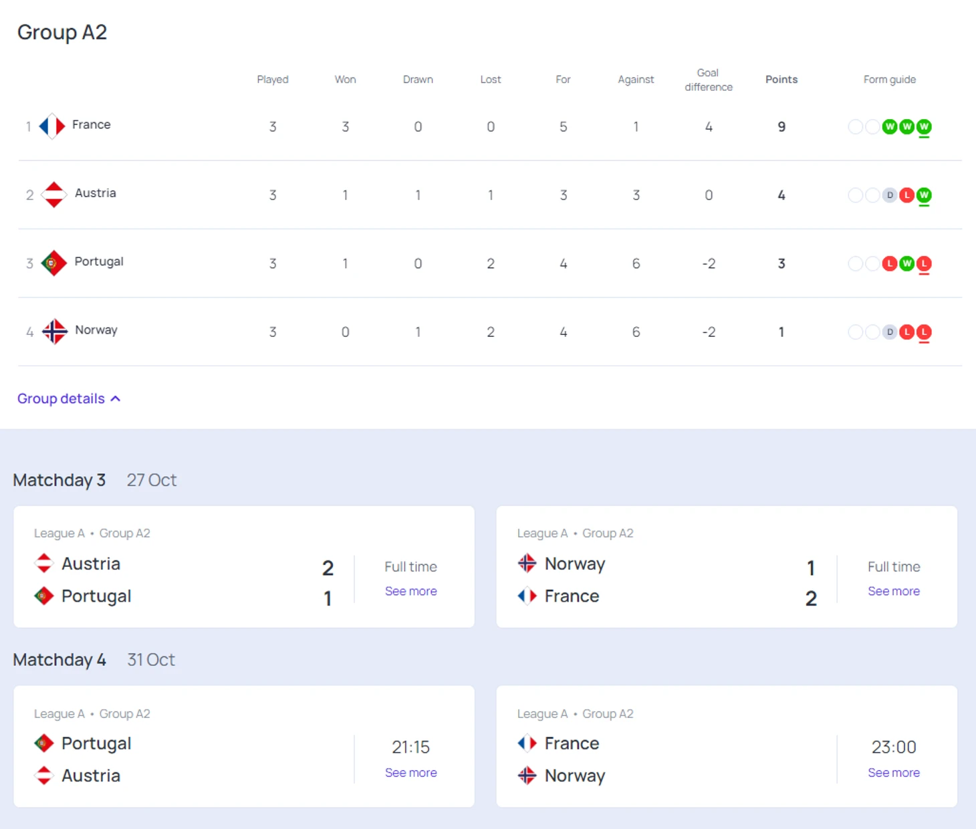Open See more for Portugal vs Austria 21:15

410,772
